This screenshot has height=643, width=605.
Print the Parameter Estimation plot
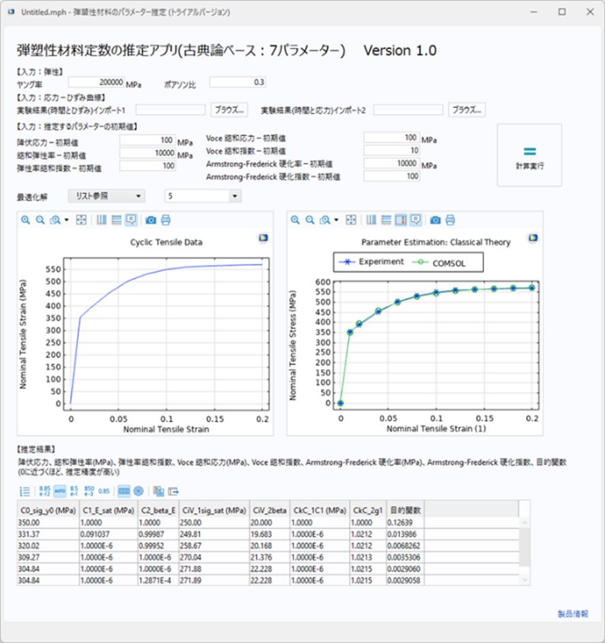click(x=451, y=220)
